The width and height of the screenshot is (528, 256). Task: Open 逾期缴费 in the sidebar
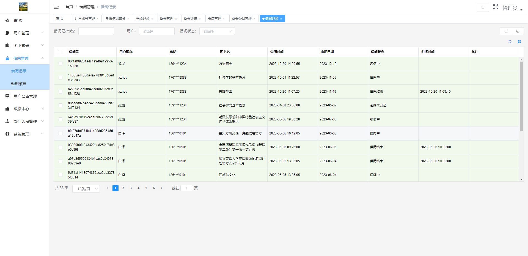[x=19, y=84]
